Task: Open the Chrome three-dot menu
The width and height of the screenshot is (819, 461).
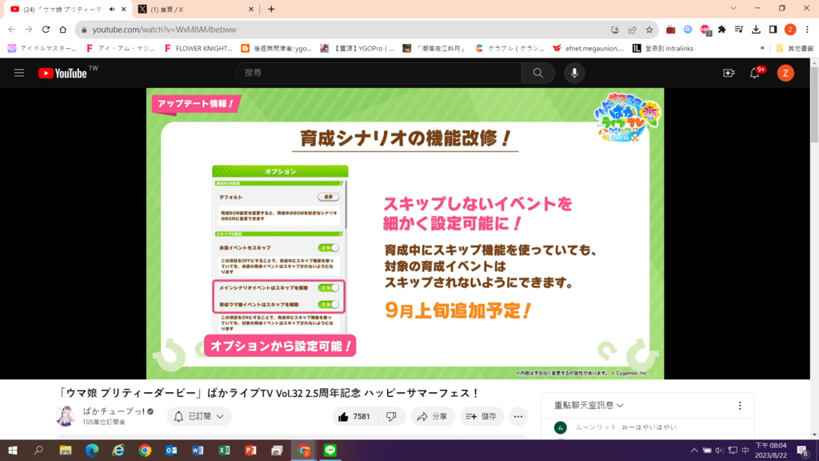Action: pos(807,30)
